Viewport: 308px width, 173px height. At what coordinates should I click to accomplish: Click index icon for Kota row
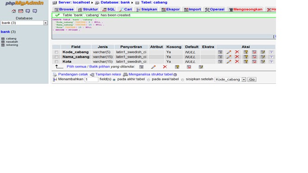pos(262,62)
